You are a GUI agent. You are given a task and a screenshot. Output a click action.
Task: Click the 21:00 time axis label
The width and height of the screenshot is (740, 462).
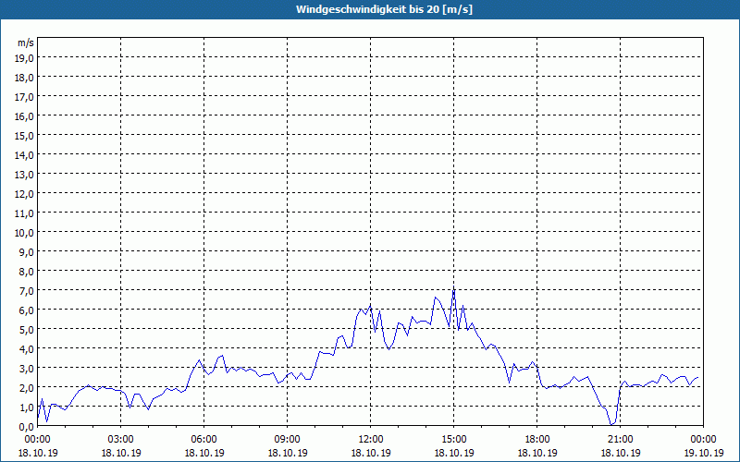pyautogui.click(x=620, y=440)
